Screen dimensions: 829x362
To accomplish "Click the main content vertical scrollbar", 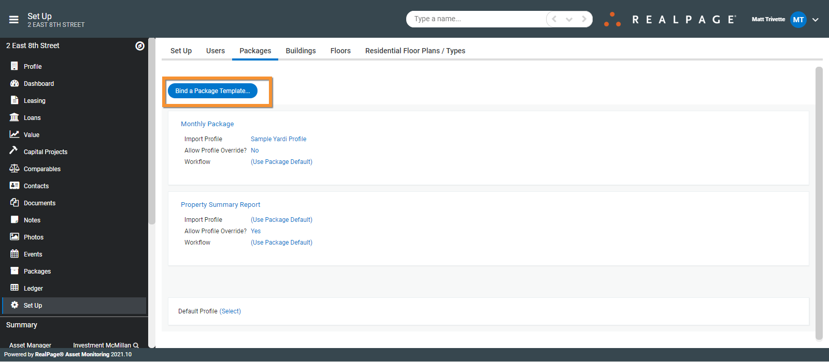I will pos(819,203).
